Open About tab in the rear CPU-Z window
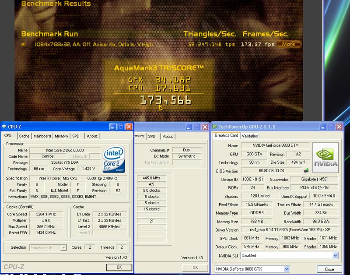This screenshot has width=350, height=275. tap(168, 136)
